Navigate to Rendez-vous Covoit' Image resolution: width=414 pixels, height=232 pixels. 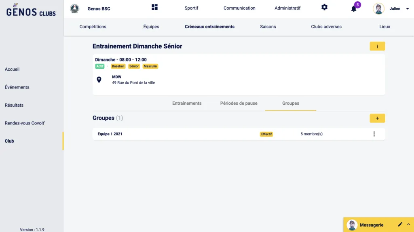25,123
